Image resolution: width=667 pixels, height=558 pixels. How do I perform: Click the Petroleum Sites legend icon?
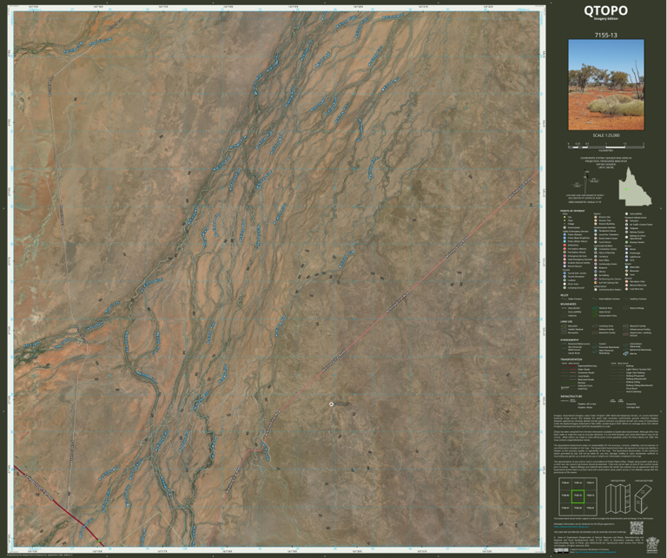(x=626, y=281)
